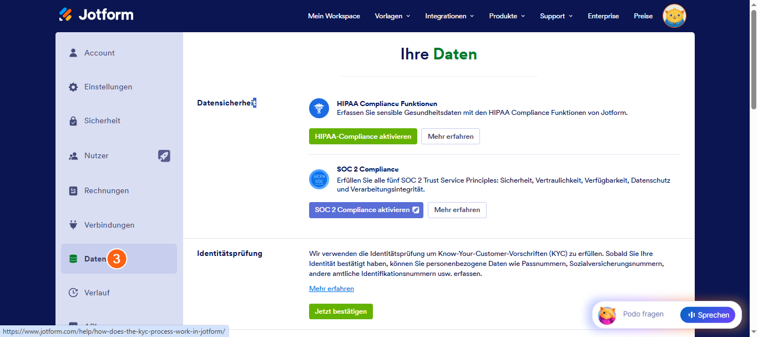Open the user avatar menu

click(675, 16)
